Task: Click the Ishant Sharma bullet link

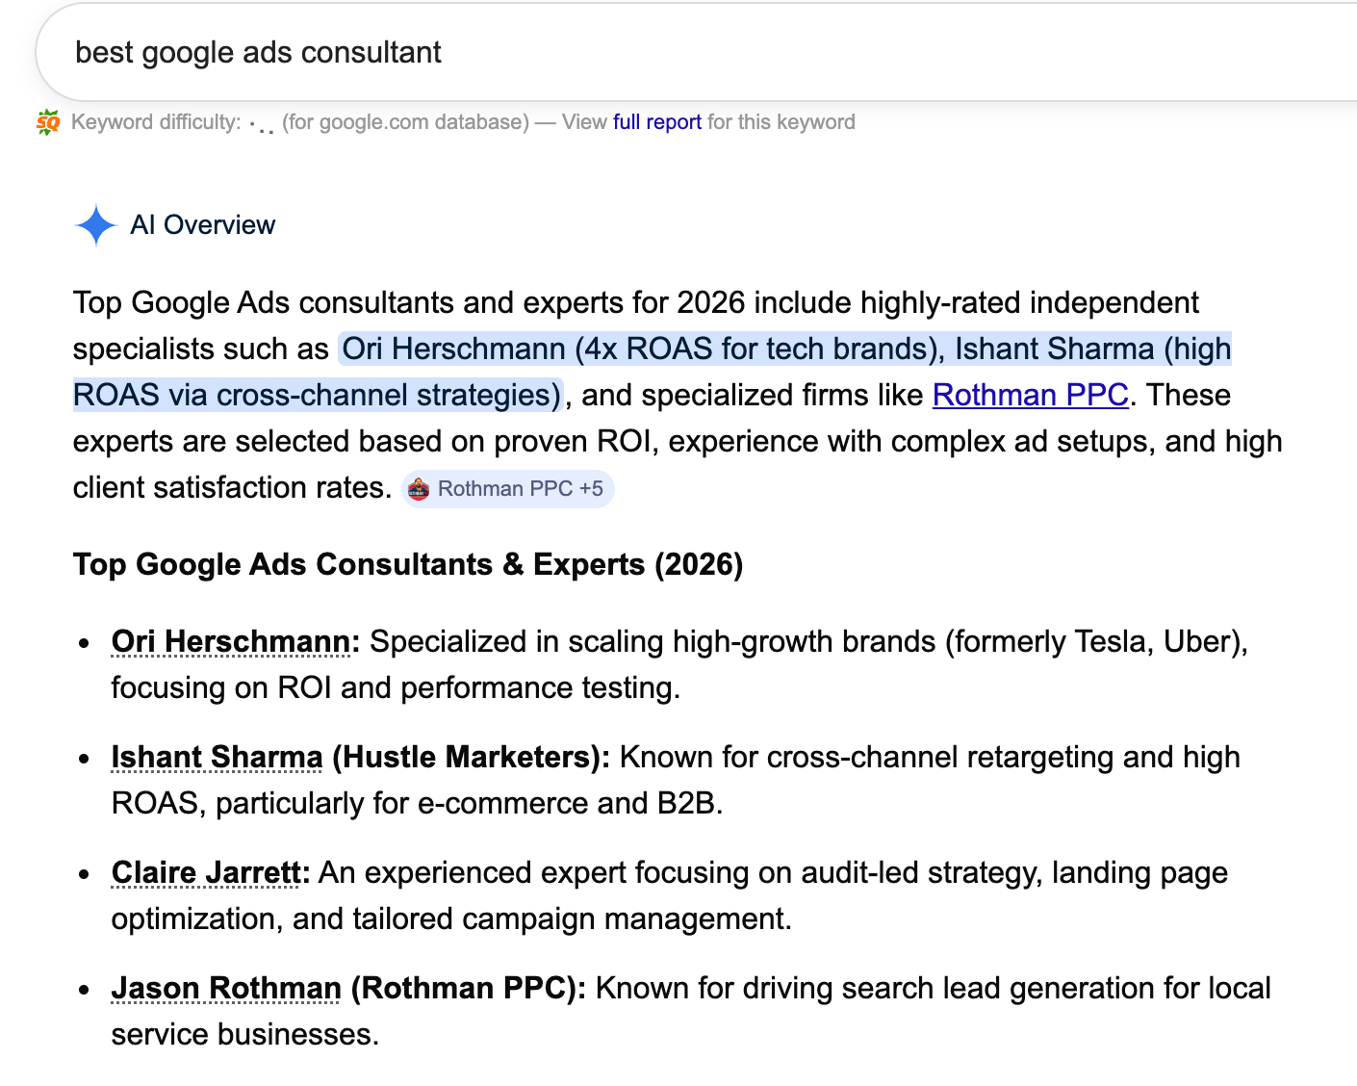Action: click(x=218, y=757)
